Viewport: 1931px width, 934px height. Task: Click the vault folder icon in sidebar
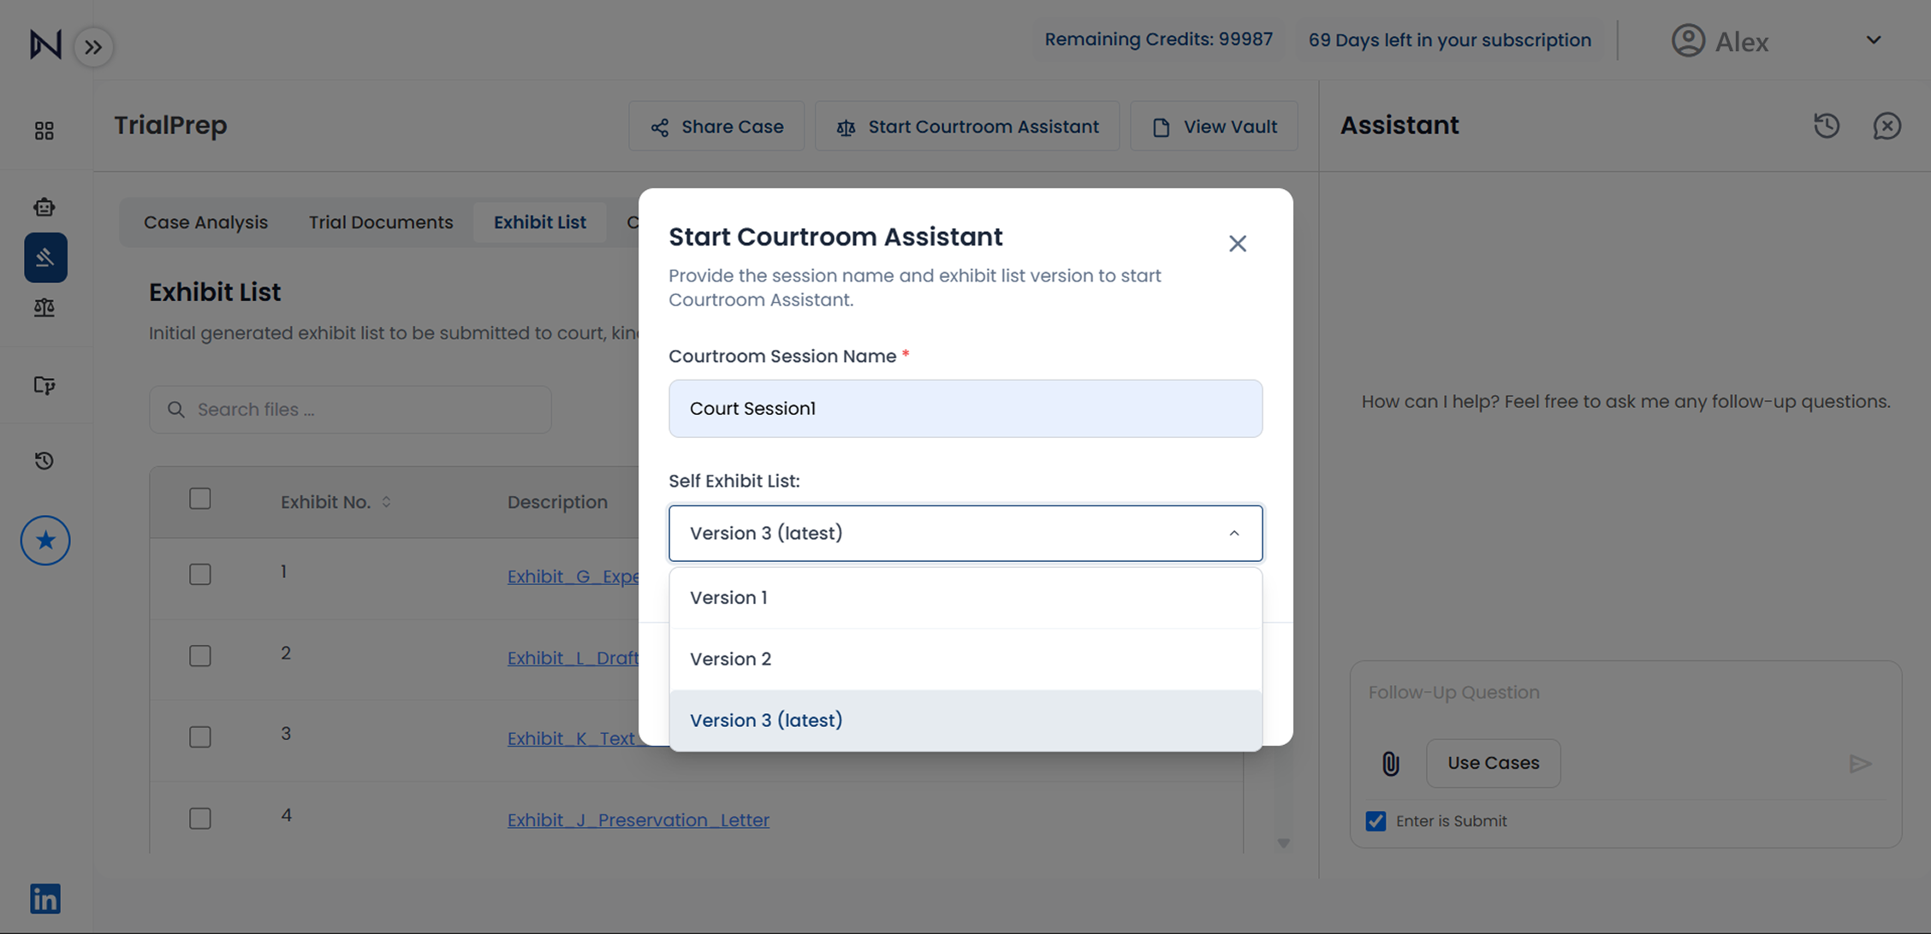pyautogui.click(x=45, y=386)
